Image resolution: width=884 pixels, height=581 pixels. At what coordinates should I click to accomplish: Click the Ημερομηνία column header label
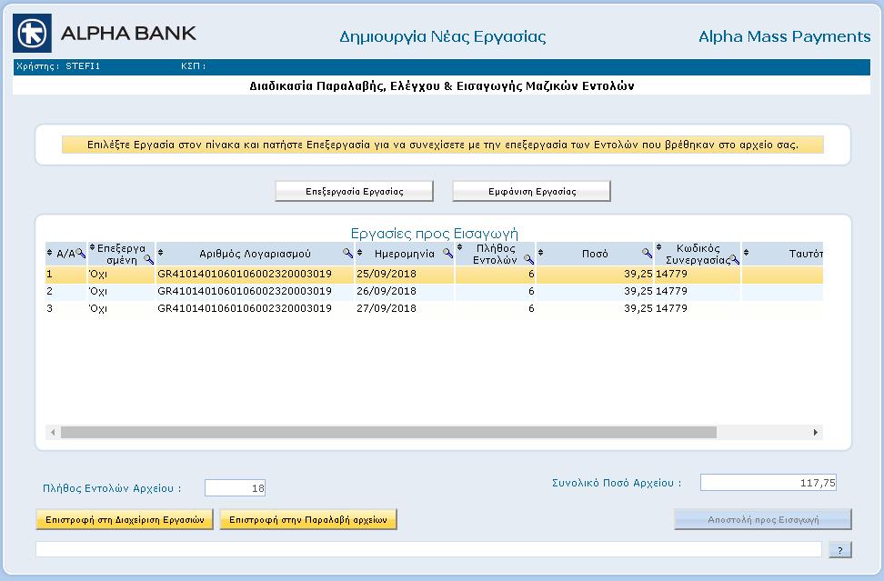point(405,255)
